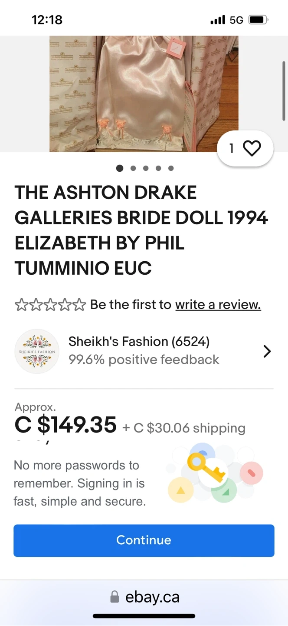Tap the battery icon in status bar
Screen dimensions: 288x626
[259, 20]
